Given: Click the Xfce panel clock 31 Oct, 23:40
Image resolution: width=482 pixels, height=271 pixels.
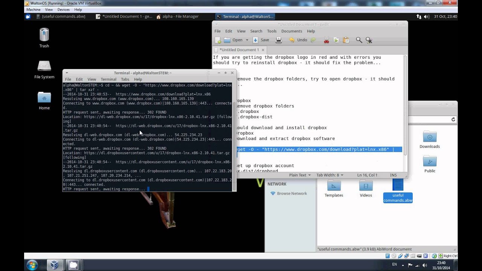Looking at the screenshot, I should (x=445, y=17).
